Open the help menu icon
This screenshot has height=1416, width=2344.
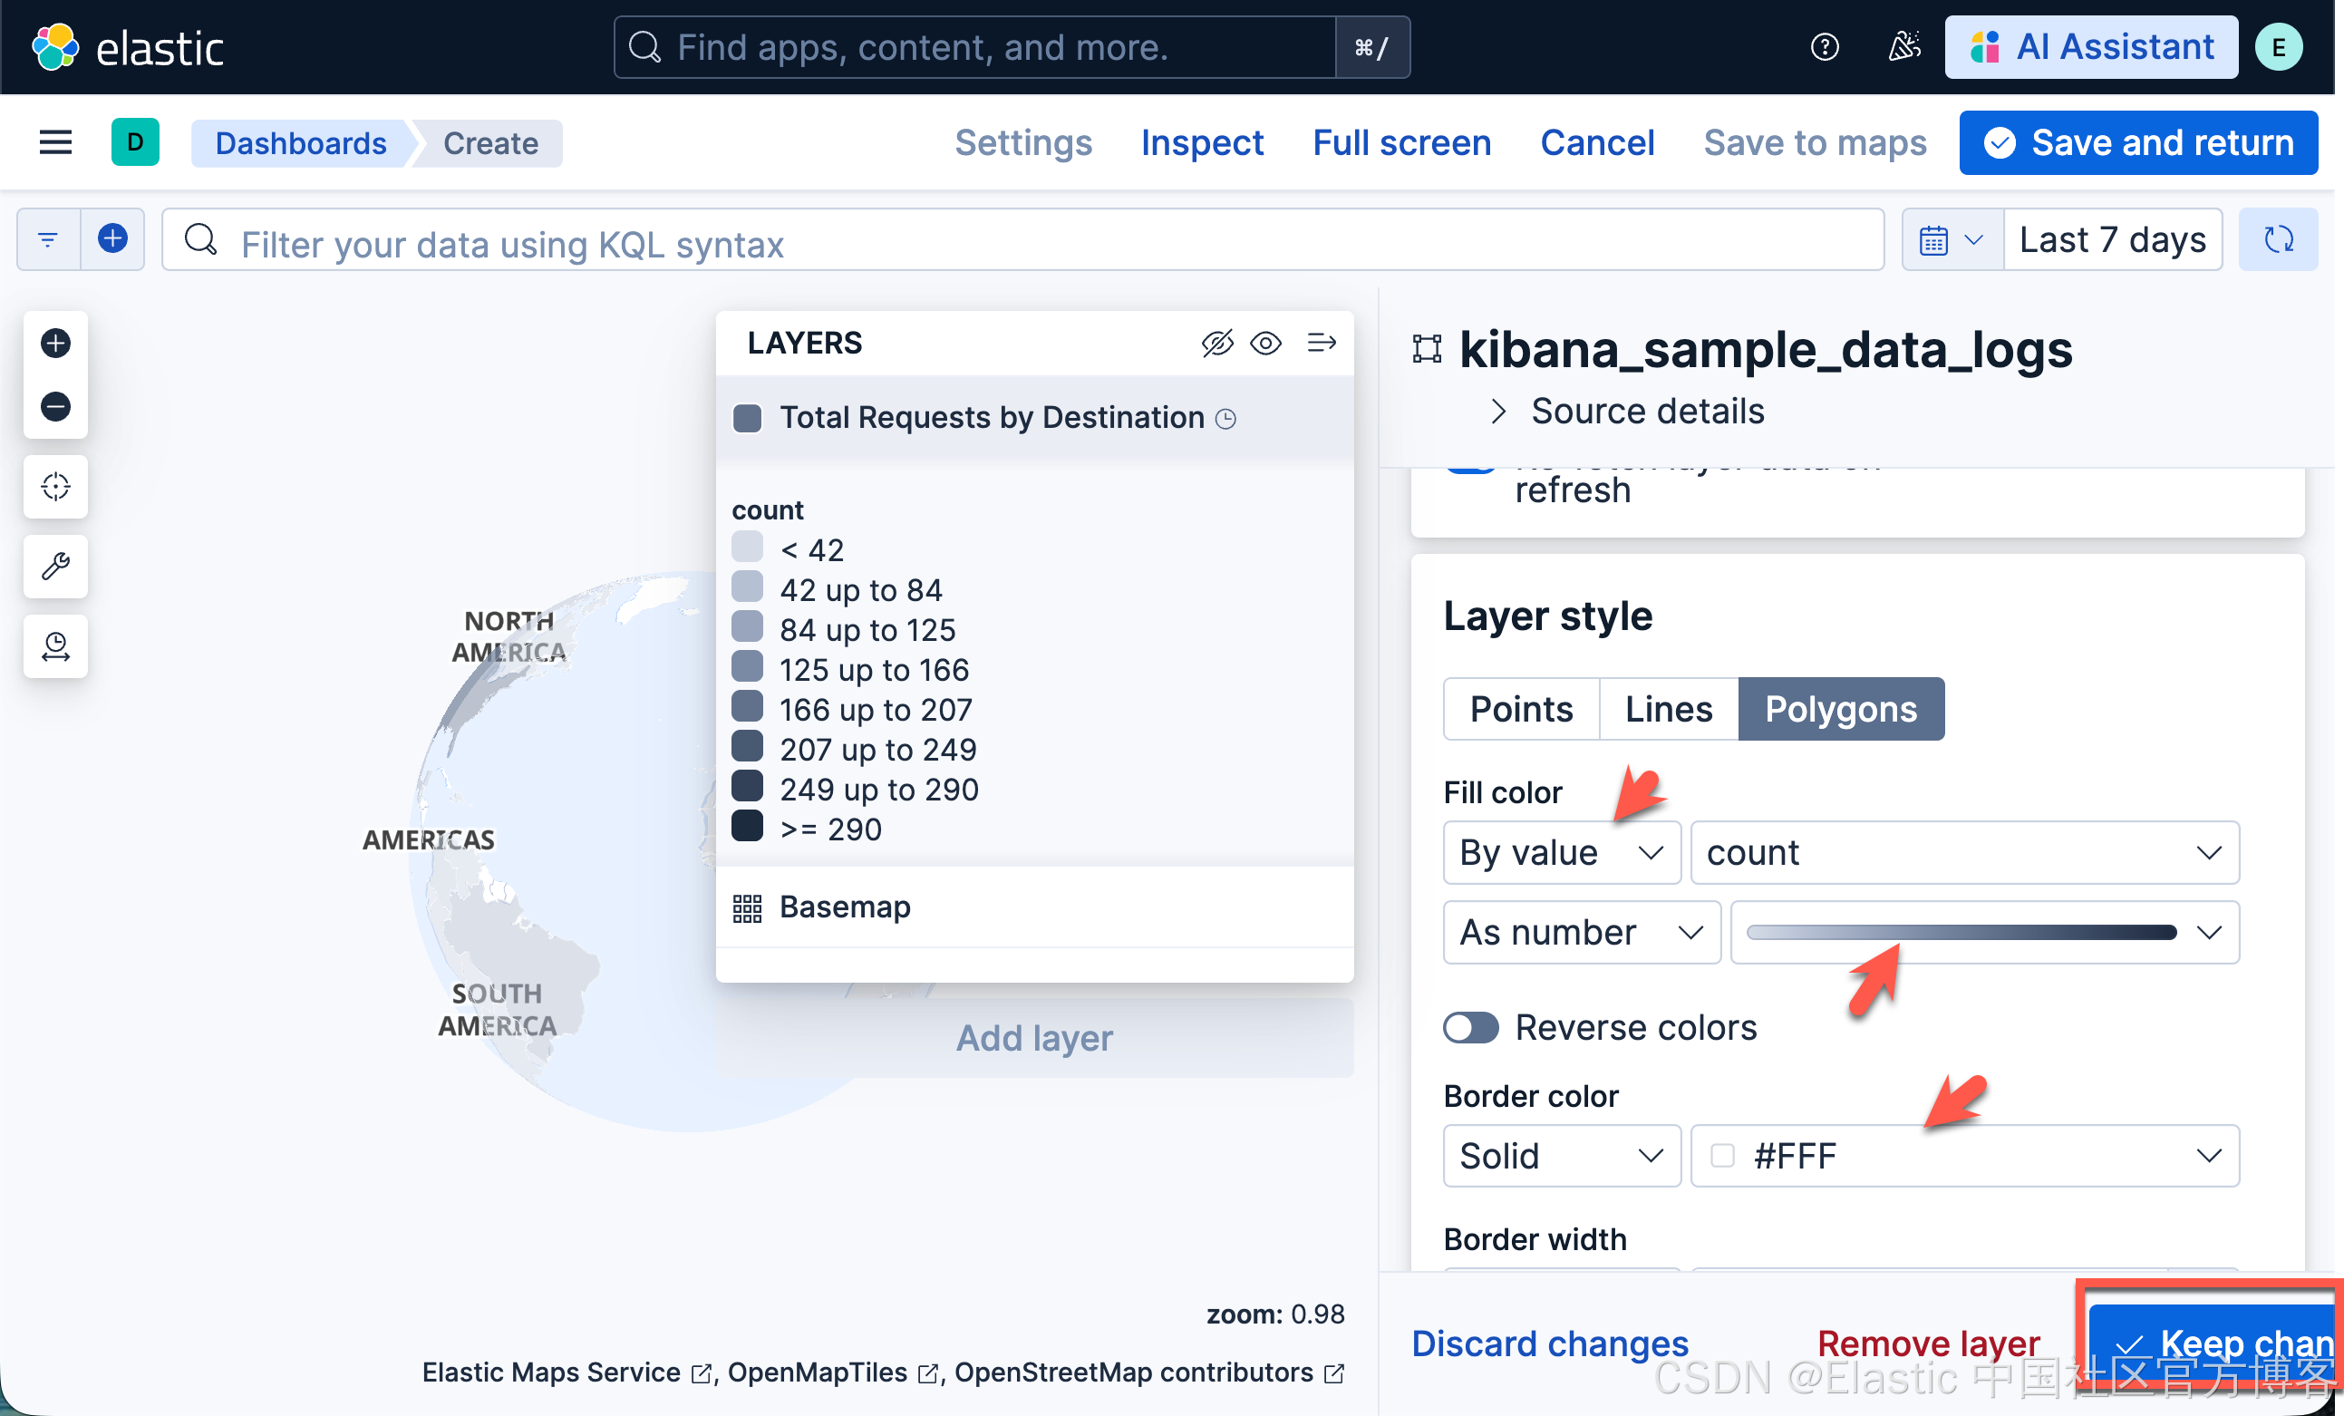[1824, 46]
